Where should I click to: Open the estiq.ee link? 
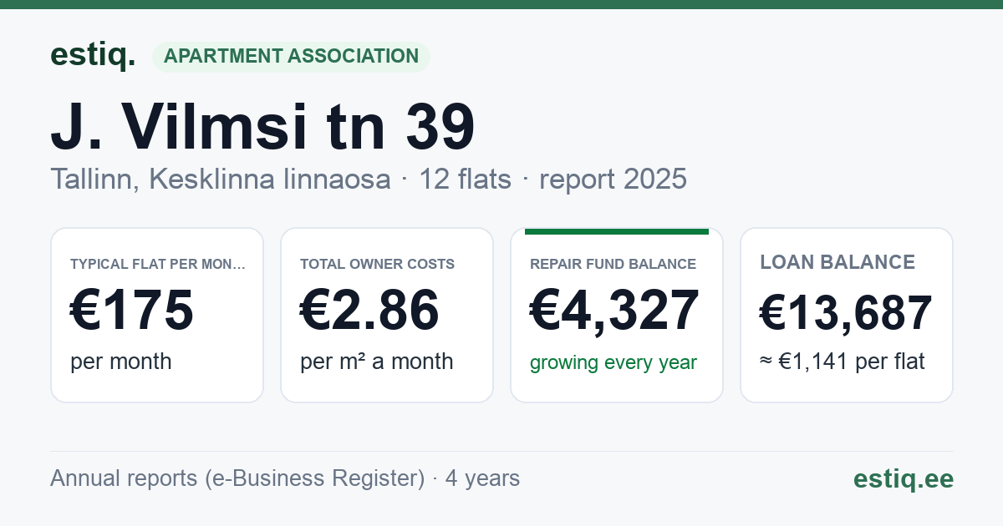[x=904, y=479]
